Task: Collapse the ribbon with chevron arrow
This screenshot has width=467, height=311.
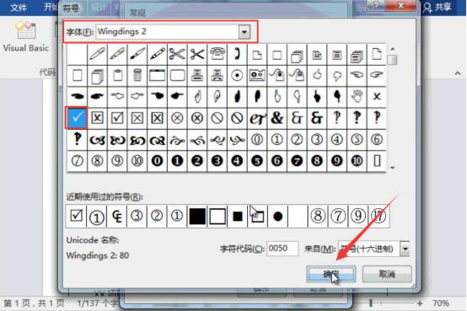Action: pos(458,73)
